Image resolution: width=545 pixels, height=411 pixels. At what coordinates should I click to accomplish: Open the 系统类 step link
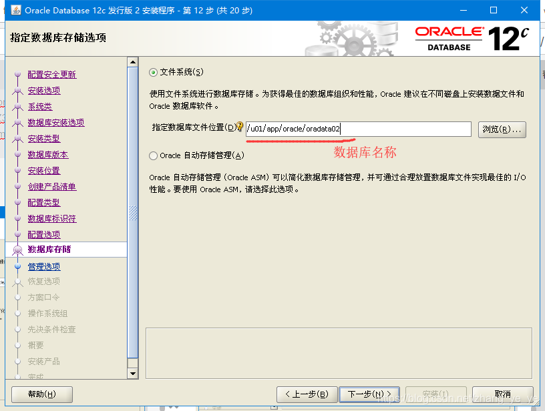click(40, 106)
